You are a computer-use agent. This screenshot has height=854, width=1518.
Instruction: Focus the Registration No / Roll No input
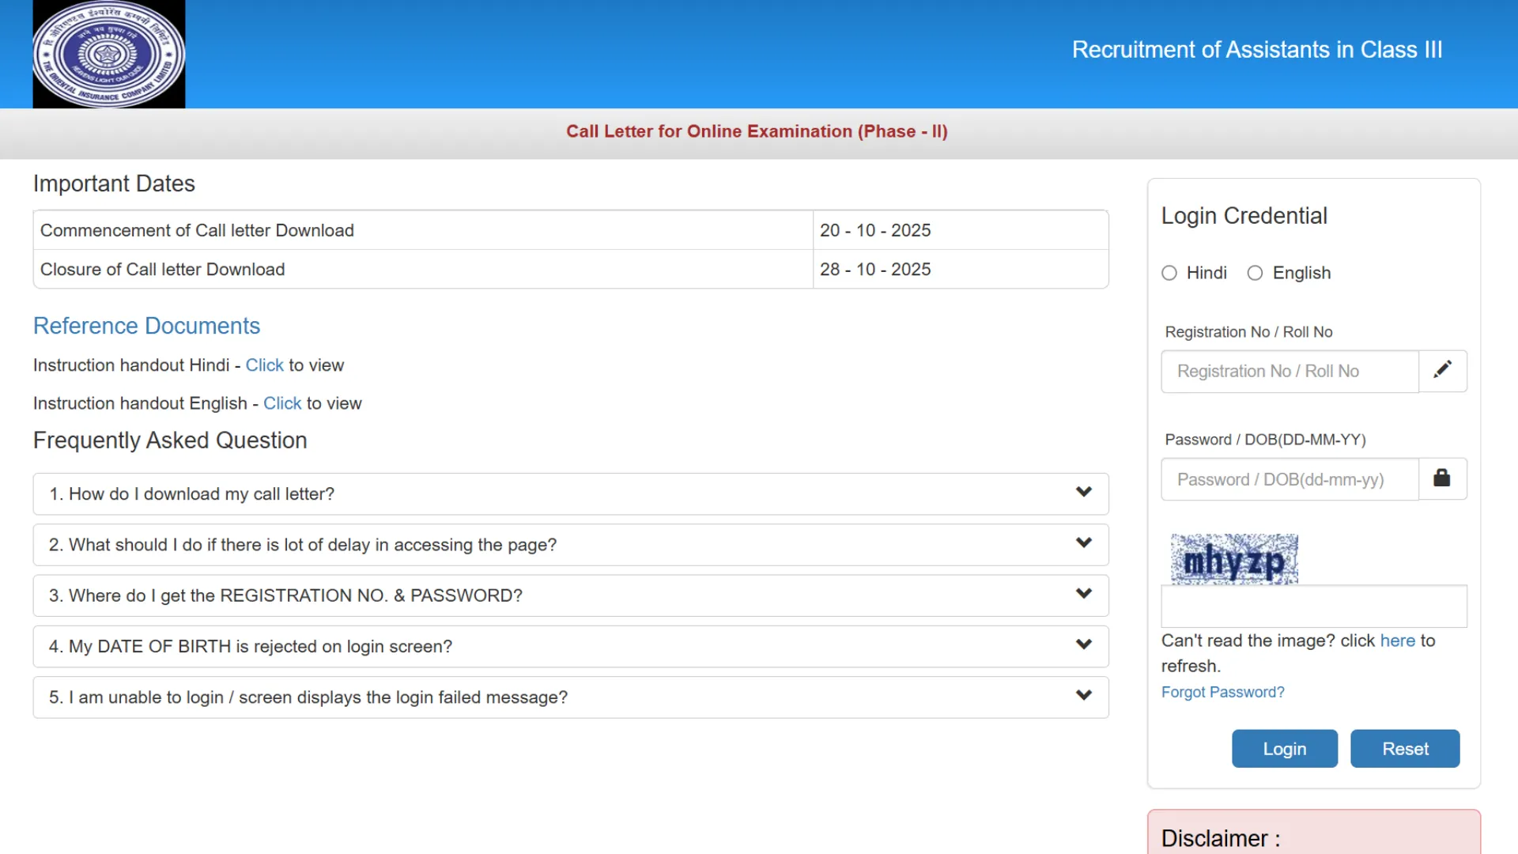click(1290, 371)
